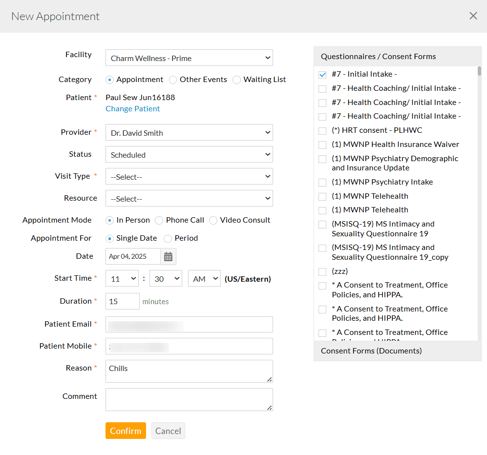
Task: Switch appointment mode to Phone Call
Action: [x=159, y=220]
